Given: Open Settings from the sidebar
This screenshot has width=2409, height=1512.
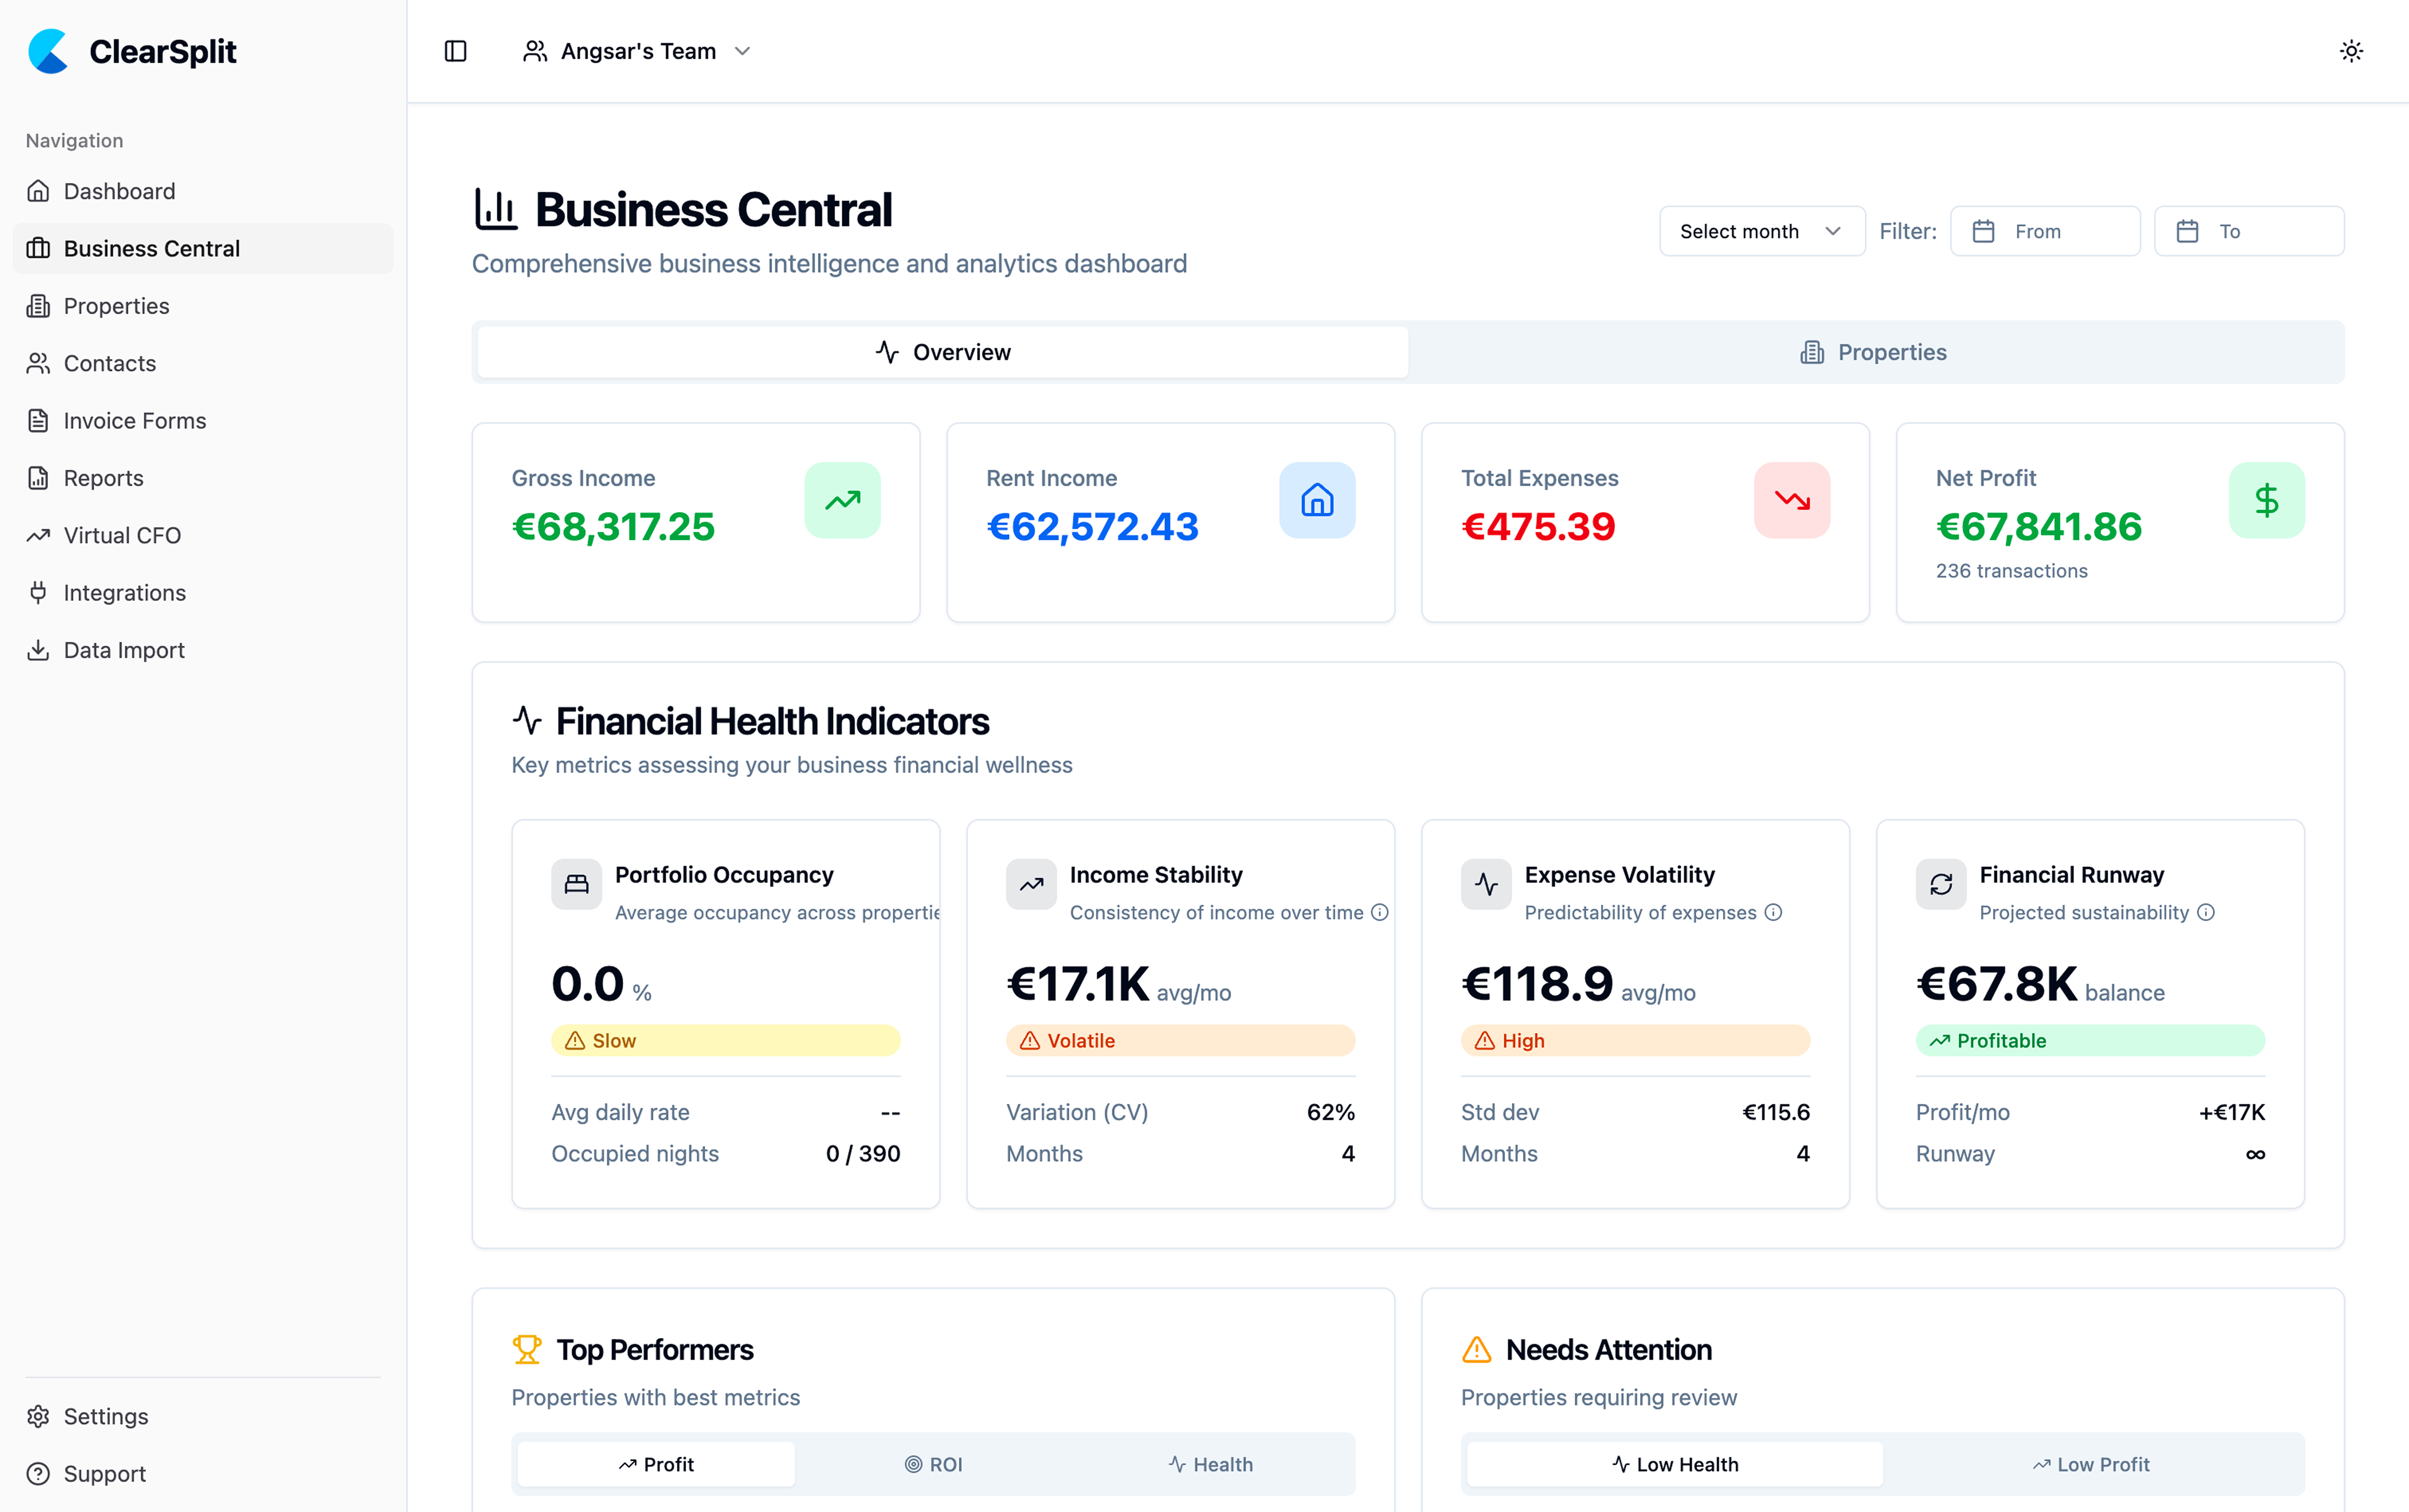Looking at the screenshot, I should point(105,1416).
